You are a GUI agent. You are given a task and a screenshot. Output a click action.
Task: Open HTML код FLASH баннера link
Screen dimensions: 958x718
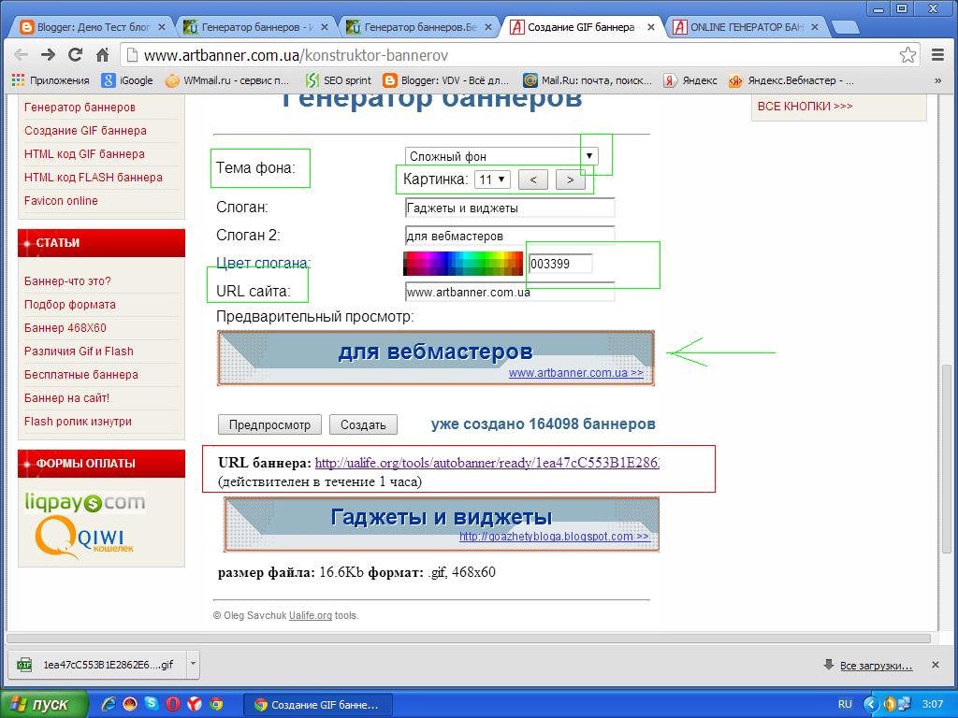tap(94, 177)
